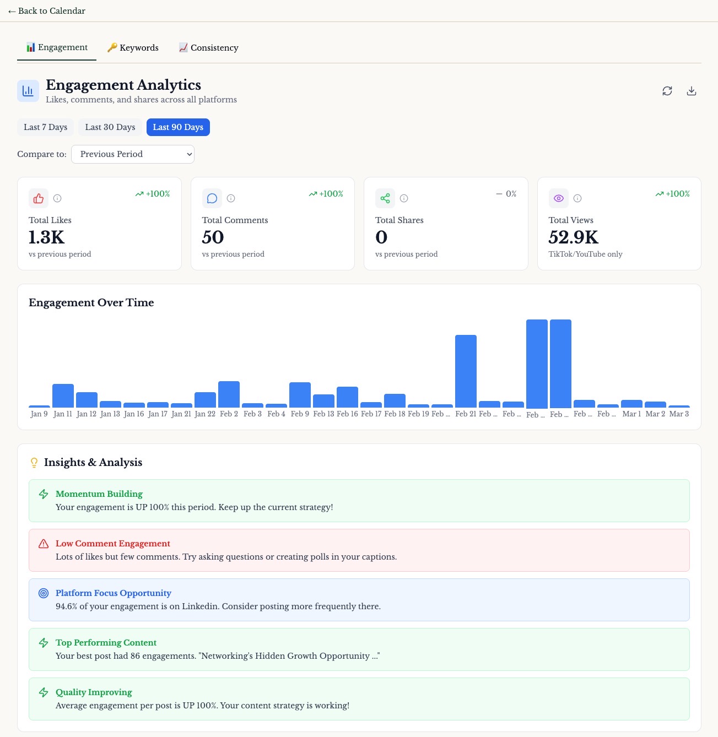The image size is (718, 737).
Task: Click the thumbs-up icon on Total Likes card
Action: 38,198
